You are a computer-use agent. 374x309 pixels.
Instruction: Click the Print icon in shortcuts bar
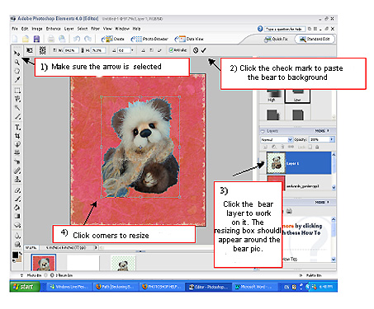point(51,39)
